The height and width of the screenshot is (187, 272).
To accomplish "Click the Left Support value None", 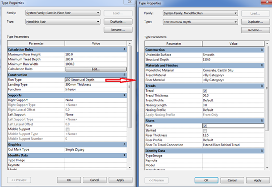I will (96, 114).
